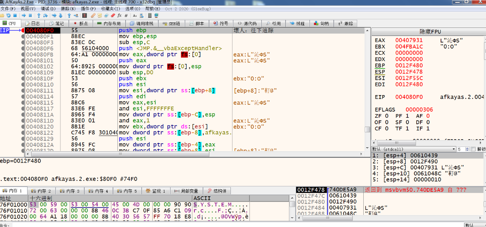Switch to the SEH链 tab
Screen dimensions: 486x227
coord(172,23)
